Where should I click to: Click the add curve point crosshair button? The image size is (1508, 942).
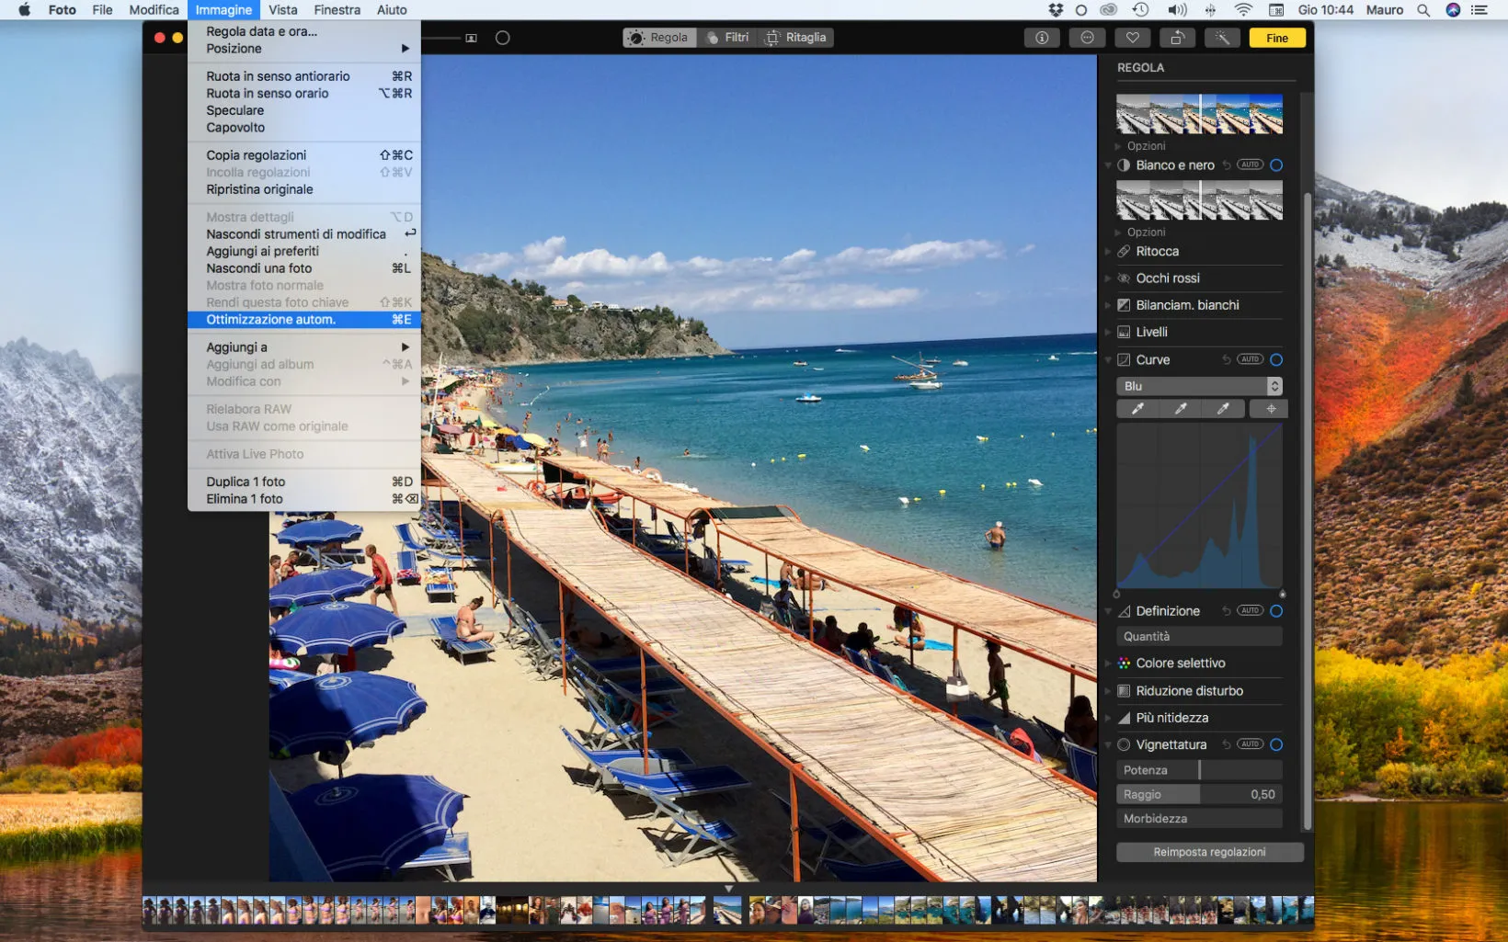point(1271,409)
